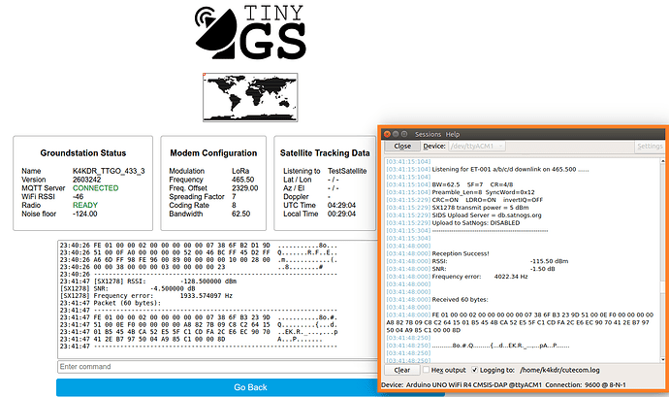The width and height of the screenshot is (669, 397).
Task: Select the station name K4KDR_TTGO_433_3
Action: coord(109,171)
